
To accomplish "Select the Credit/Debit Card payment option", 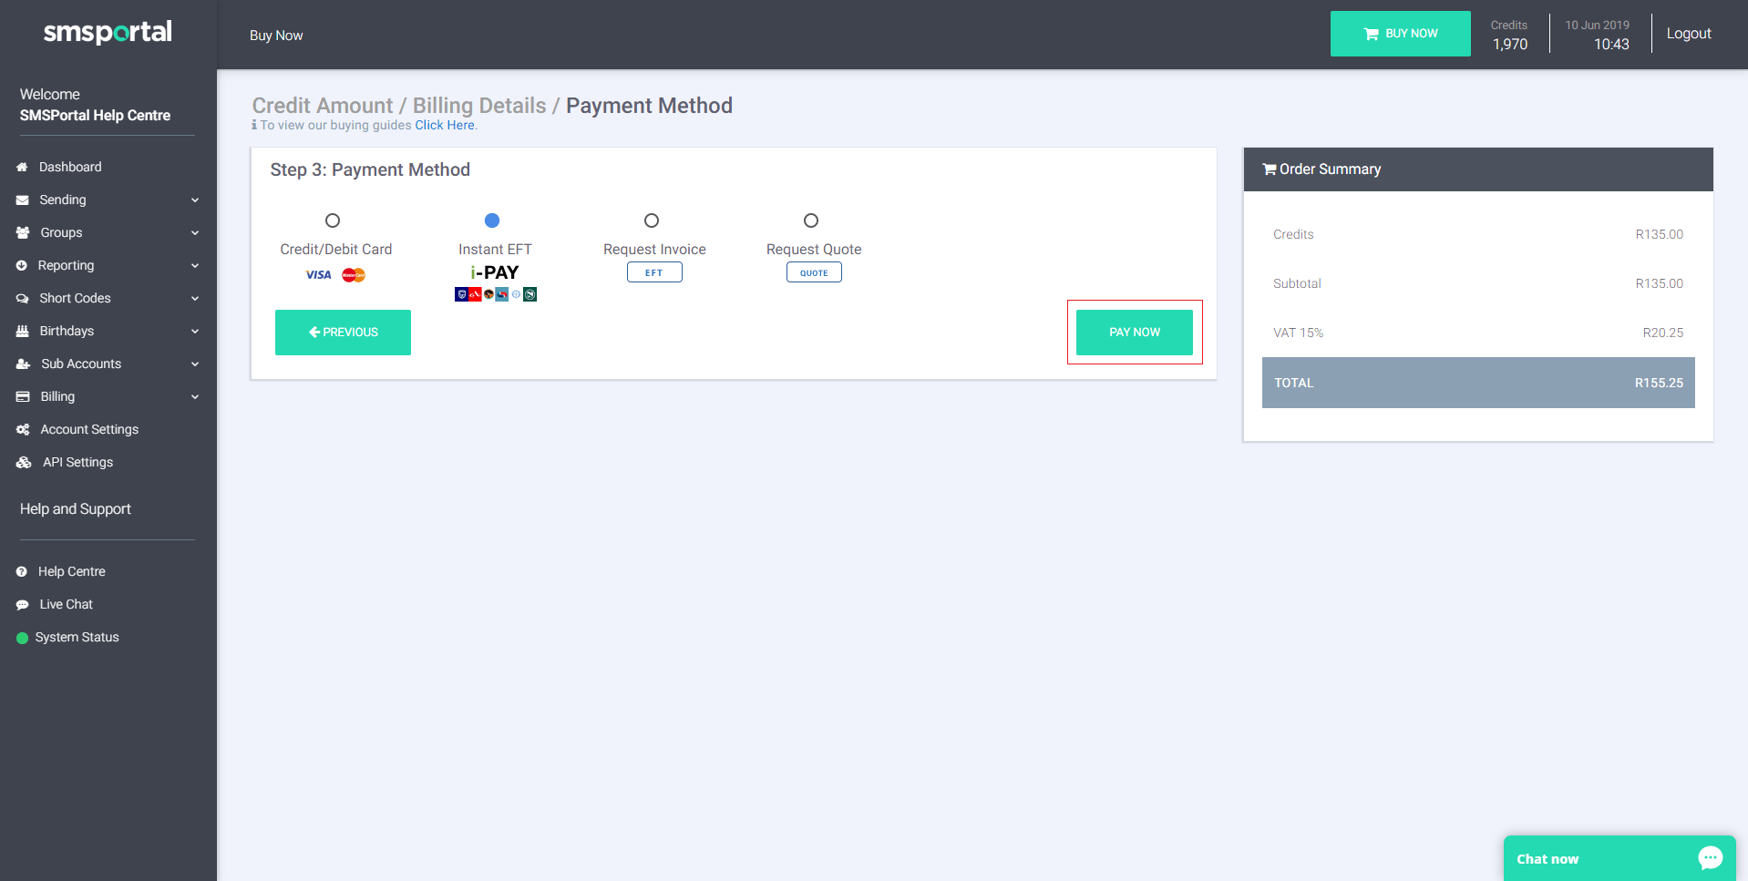I will coord(332,220).
